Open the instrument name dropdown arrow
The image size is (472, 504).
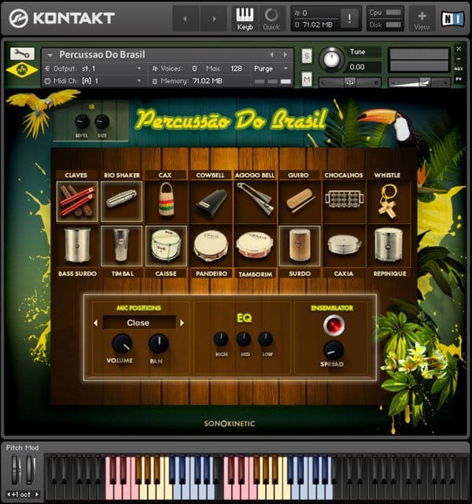[50, 55]
